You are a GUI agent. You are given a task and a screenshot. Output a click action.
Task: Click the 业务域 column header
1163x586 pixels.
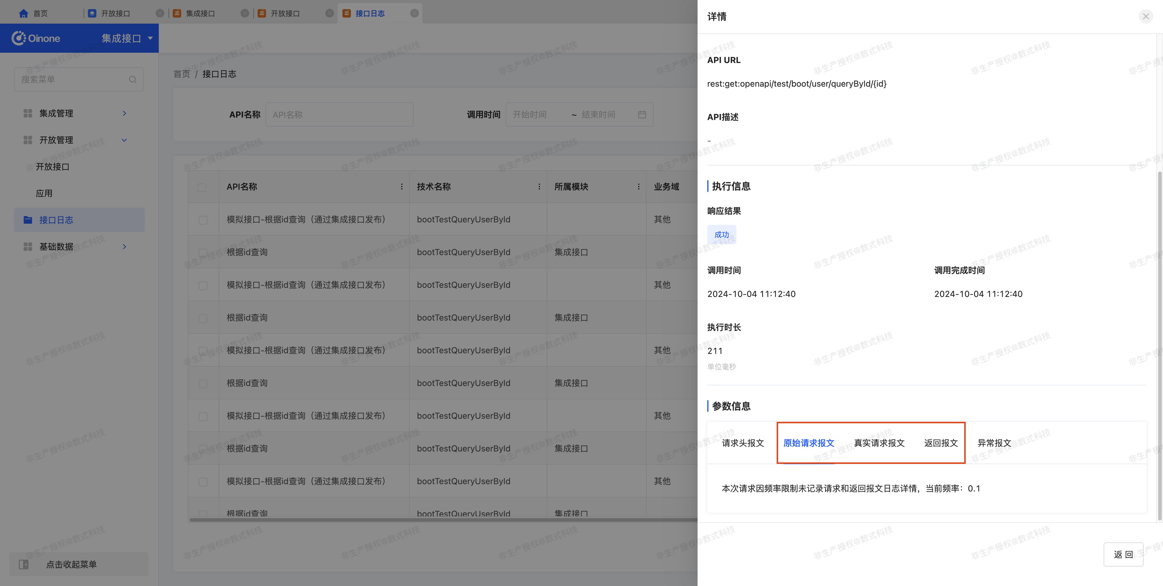click(x=666, y=186)
